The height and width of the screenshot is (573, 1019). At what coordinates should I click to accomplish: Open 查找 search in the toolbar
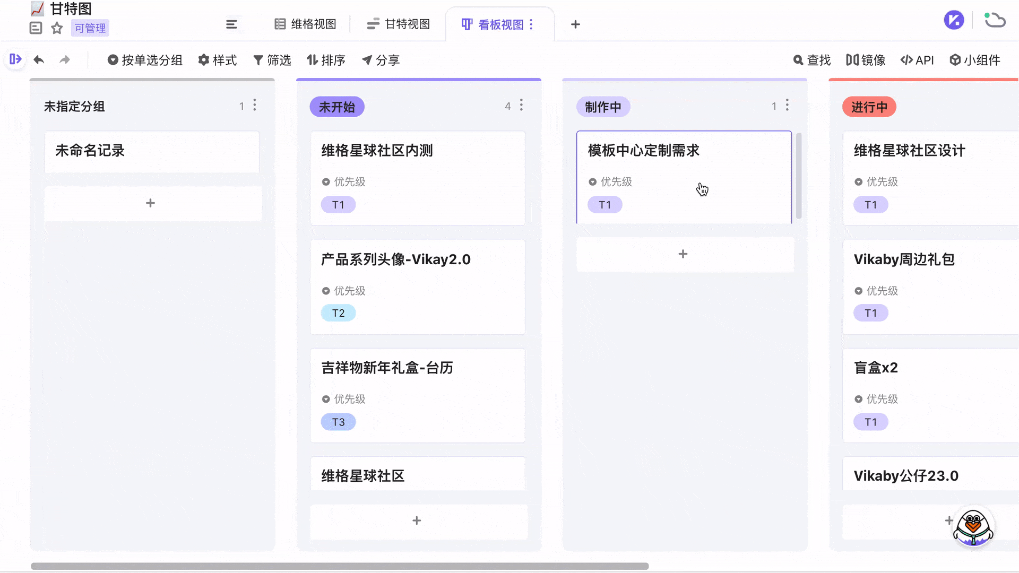tap(811, 60)
